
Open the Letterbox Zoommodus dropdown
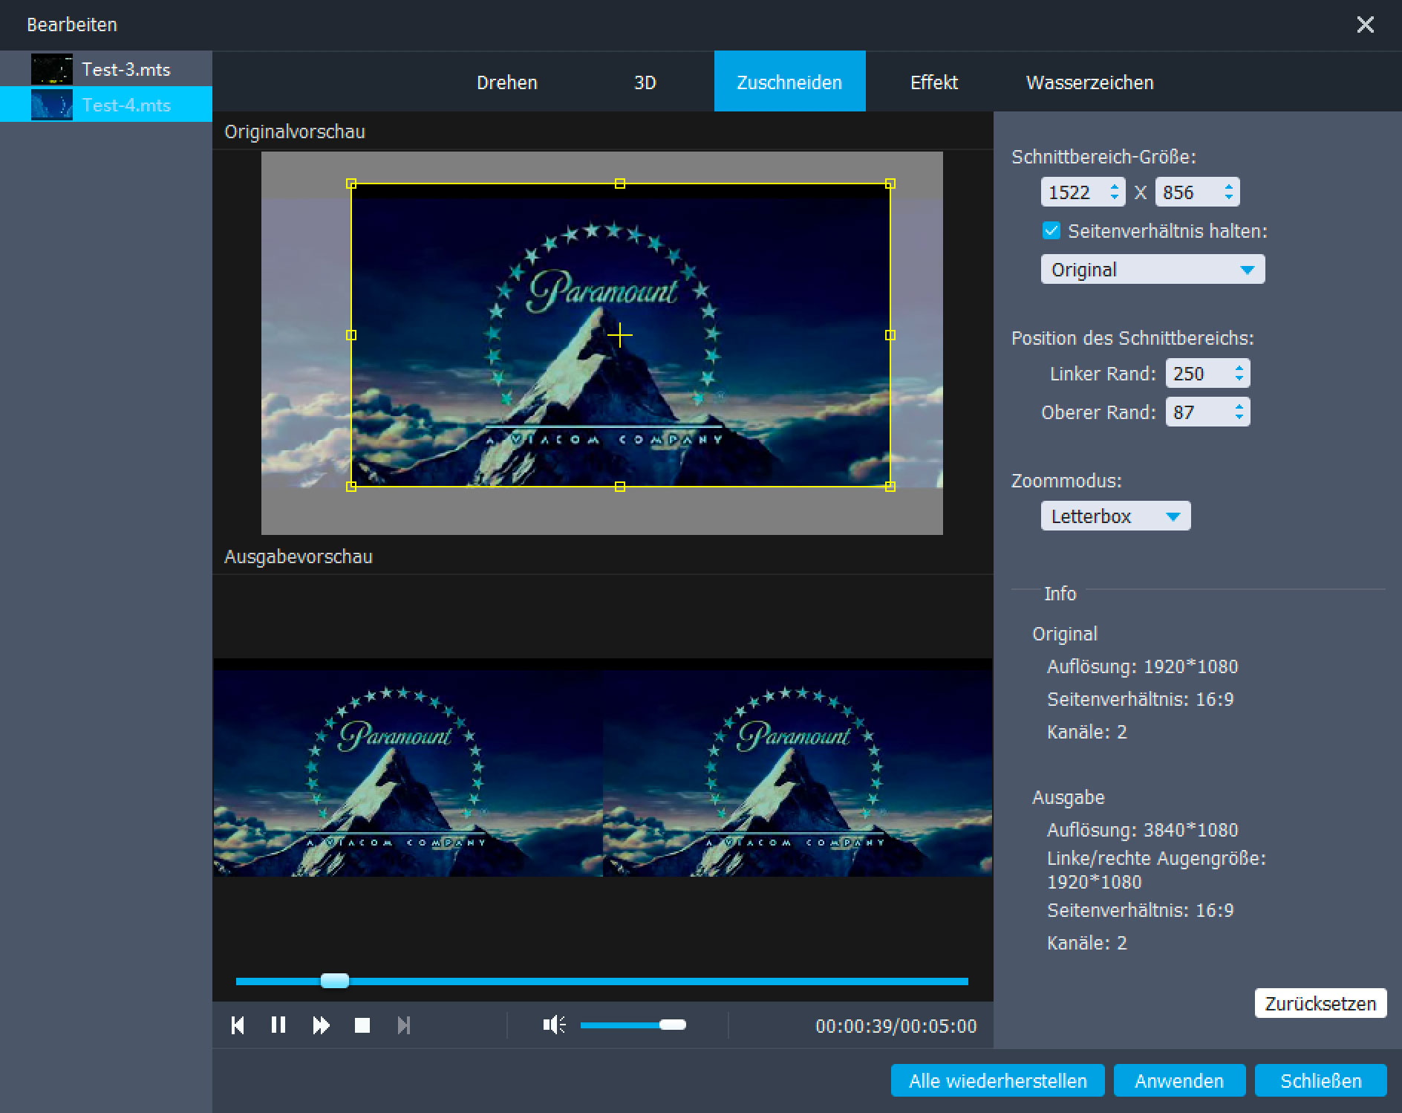point(1115,516)
